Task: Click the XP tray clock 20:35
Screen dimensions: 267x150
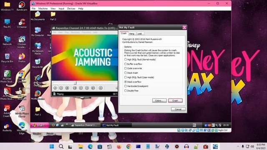Action: 226,125
